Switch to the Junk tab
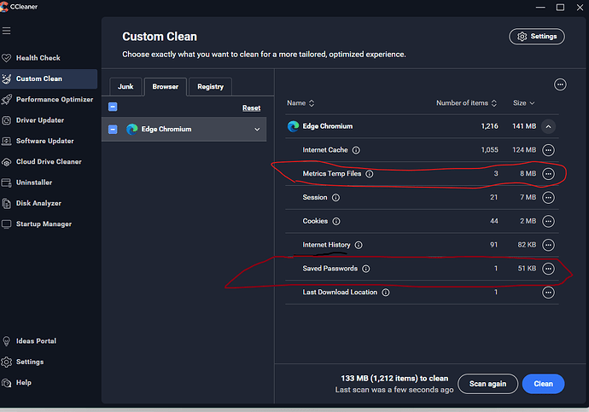 (x=125, y=86)
